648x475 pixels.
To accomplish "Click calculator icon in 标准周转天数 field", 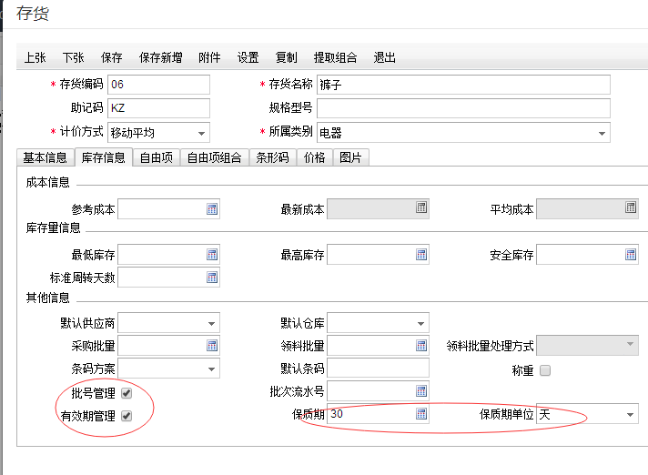I will pyautogui.click(x=212, y=277).
